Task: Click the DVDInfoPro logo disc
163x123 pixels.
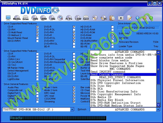Action: [x=56, y=10]
